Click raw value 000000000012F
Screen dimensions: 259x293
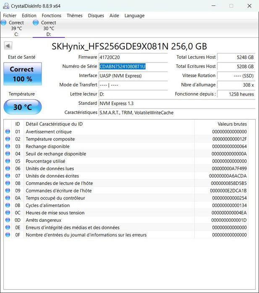230,139
